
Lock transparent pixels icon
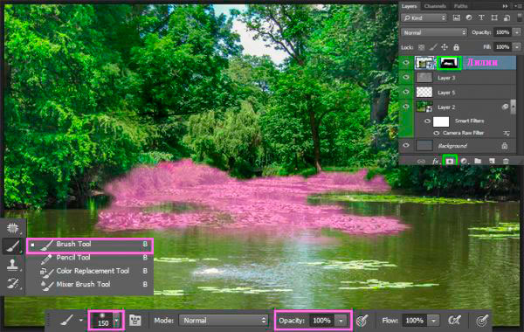point(422,47)
